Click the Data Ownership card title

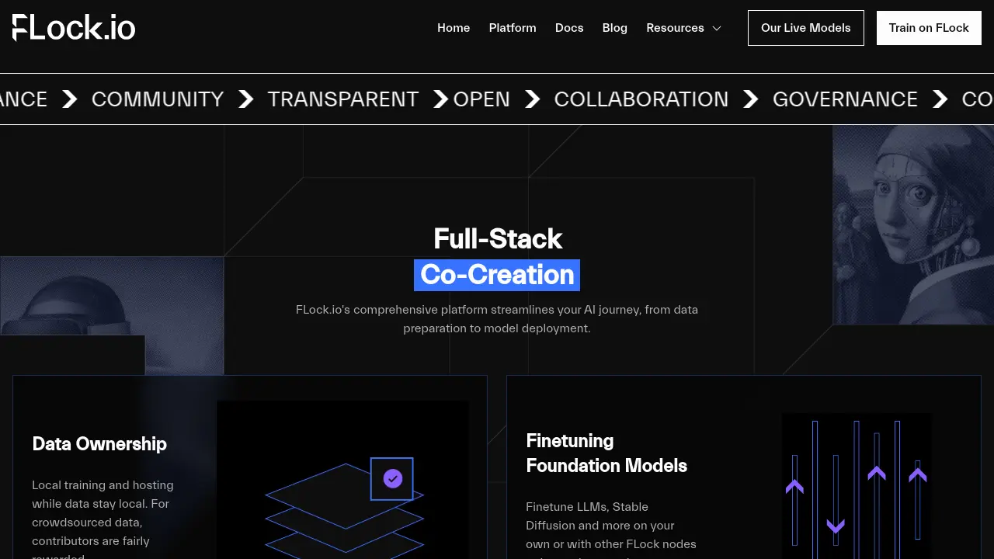99,444
